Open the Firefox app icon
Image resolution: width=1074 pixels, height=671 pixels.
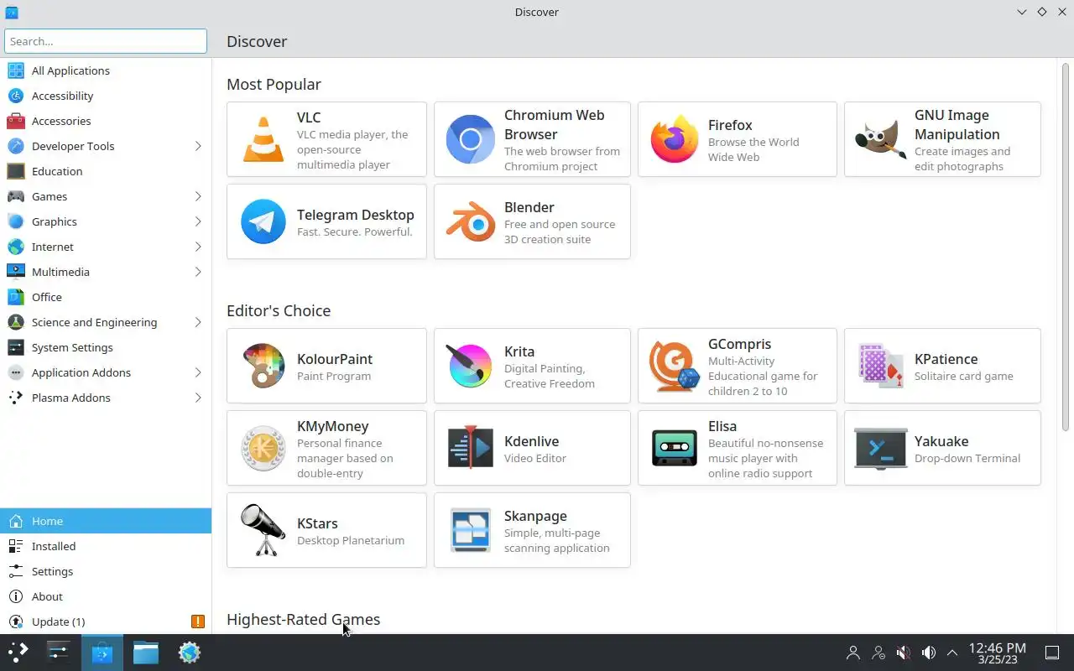675,139
